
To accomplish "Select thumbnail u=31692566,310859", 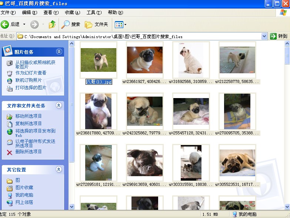I will pos(191,60).
